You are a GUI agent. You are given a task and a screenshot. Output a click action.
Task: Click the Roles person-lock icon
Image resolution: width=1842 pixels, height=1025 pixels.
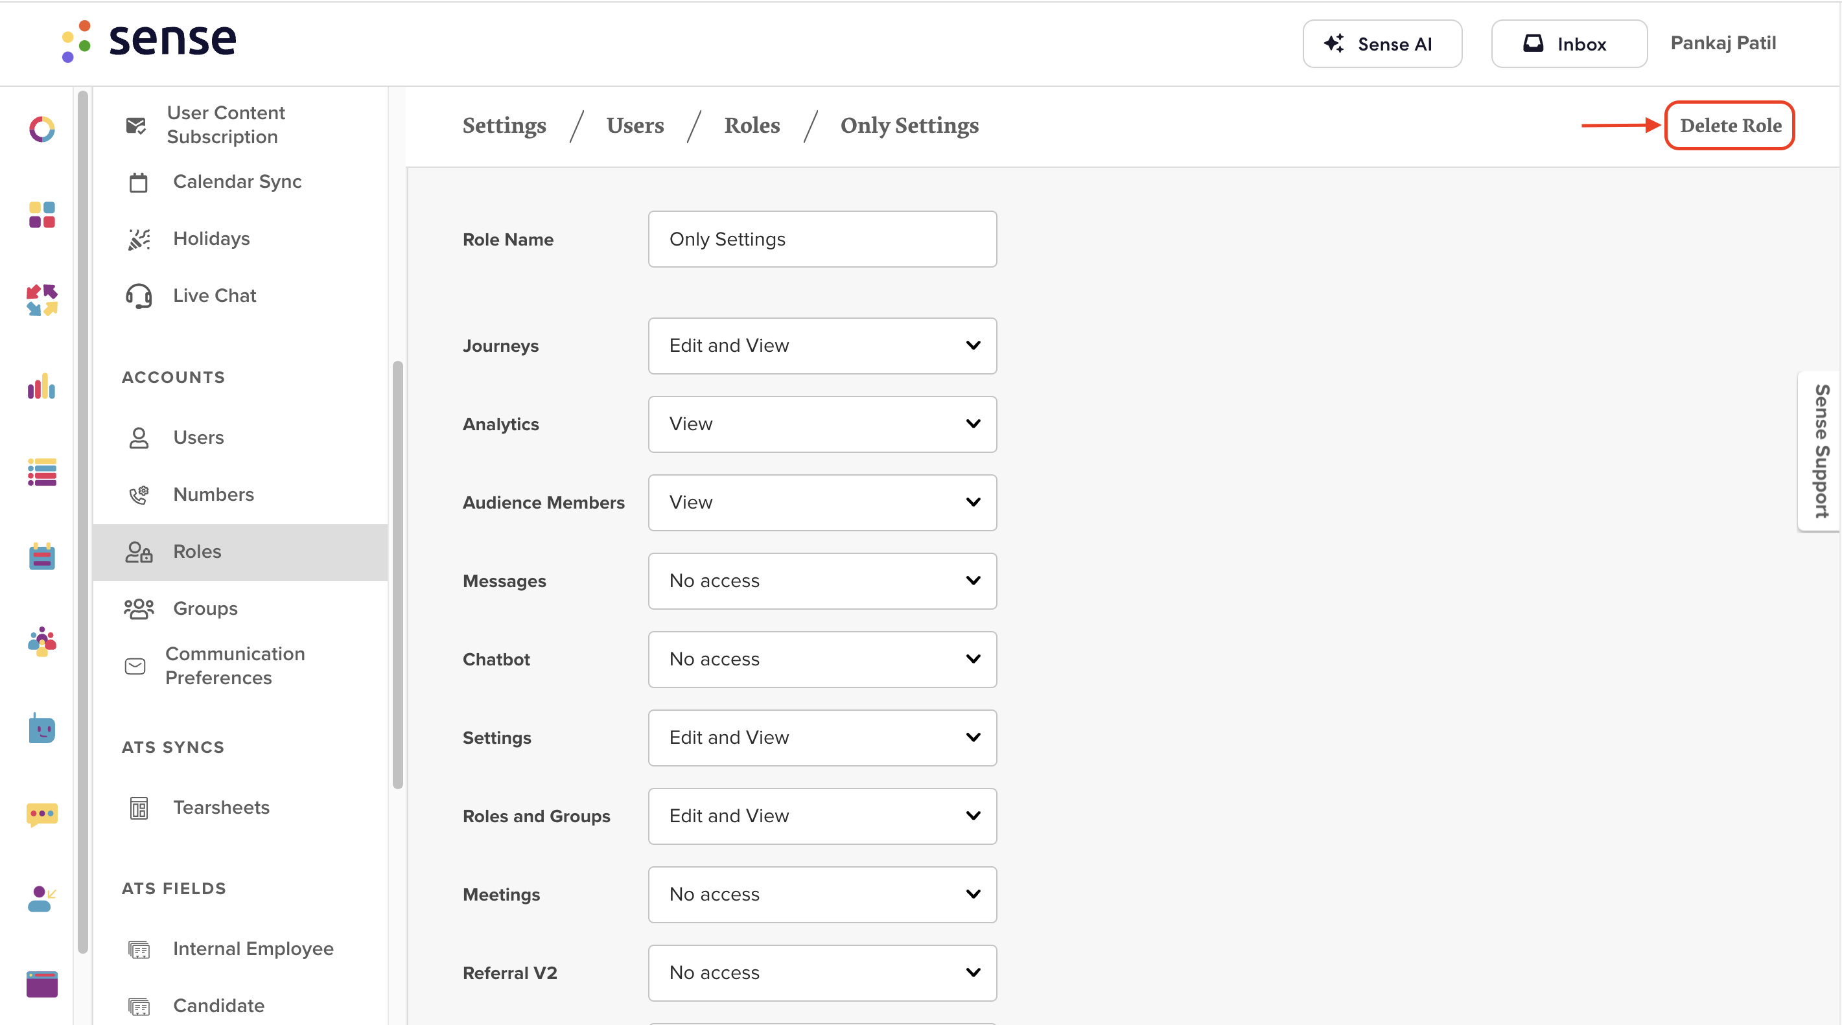pyautogui.click(x=139, y=552)
